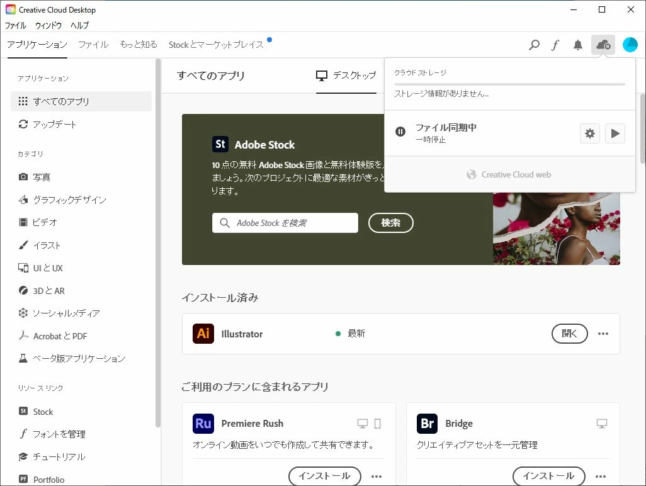This screenshot has height=486, width=646.
Task: Click the Premiere Rush mobile device icon
Action: coord(377,424)
